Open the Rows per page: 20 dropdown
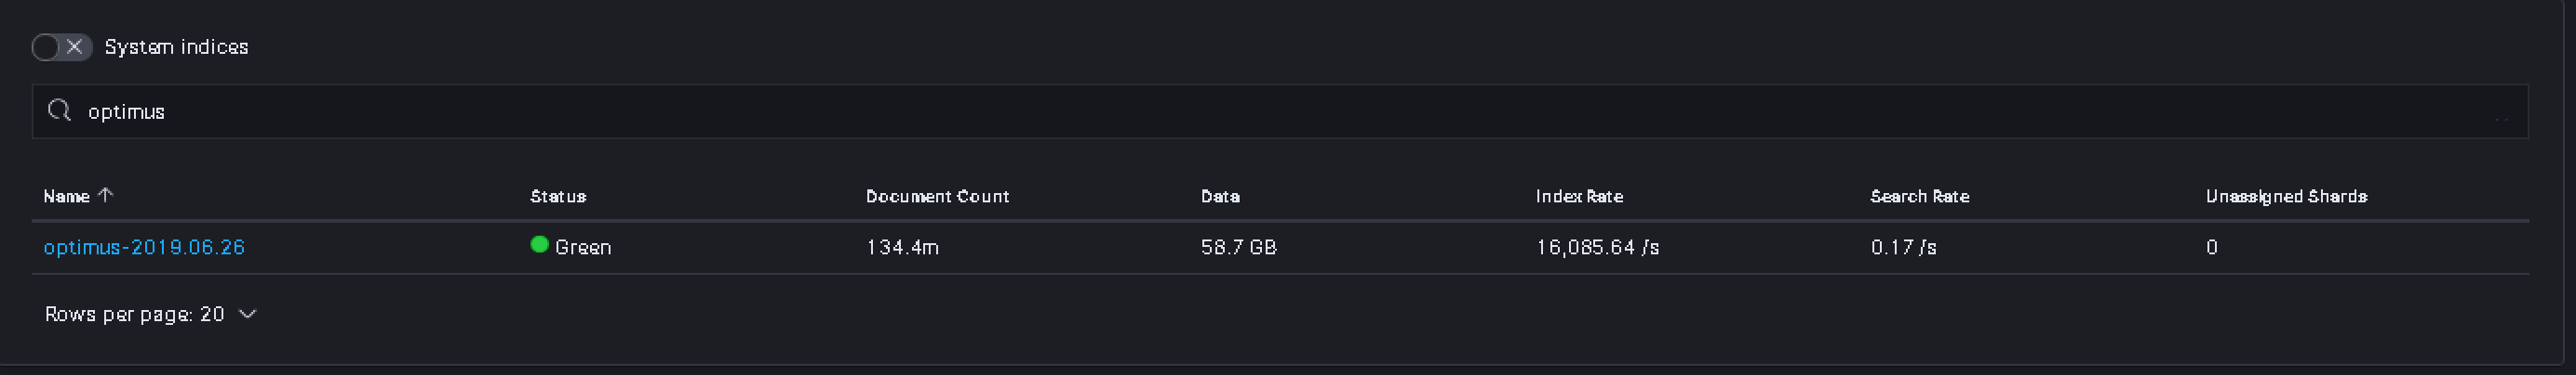This screenshot has height=375, width=2576. click(134, 314)
